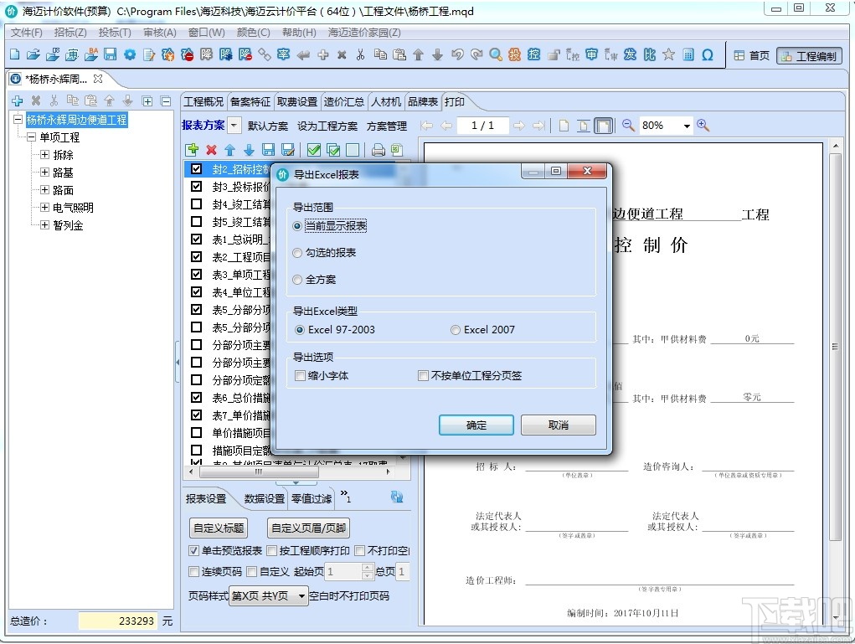Image resolution: width=855 pixels, height=644 pixels.
Task: Click the printer icon above report list
Action: (378, 149)
